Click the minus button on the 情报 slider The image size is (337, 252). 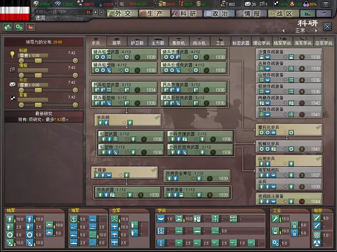click(x=21, y=75)
